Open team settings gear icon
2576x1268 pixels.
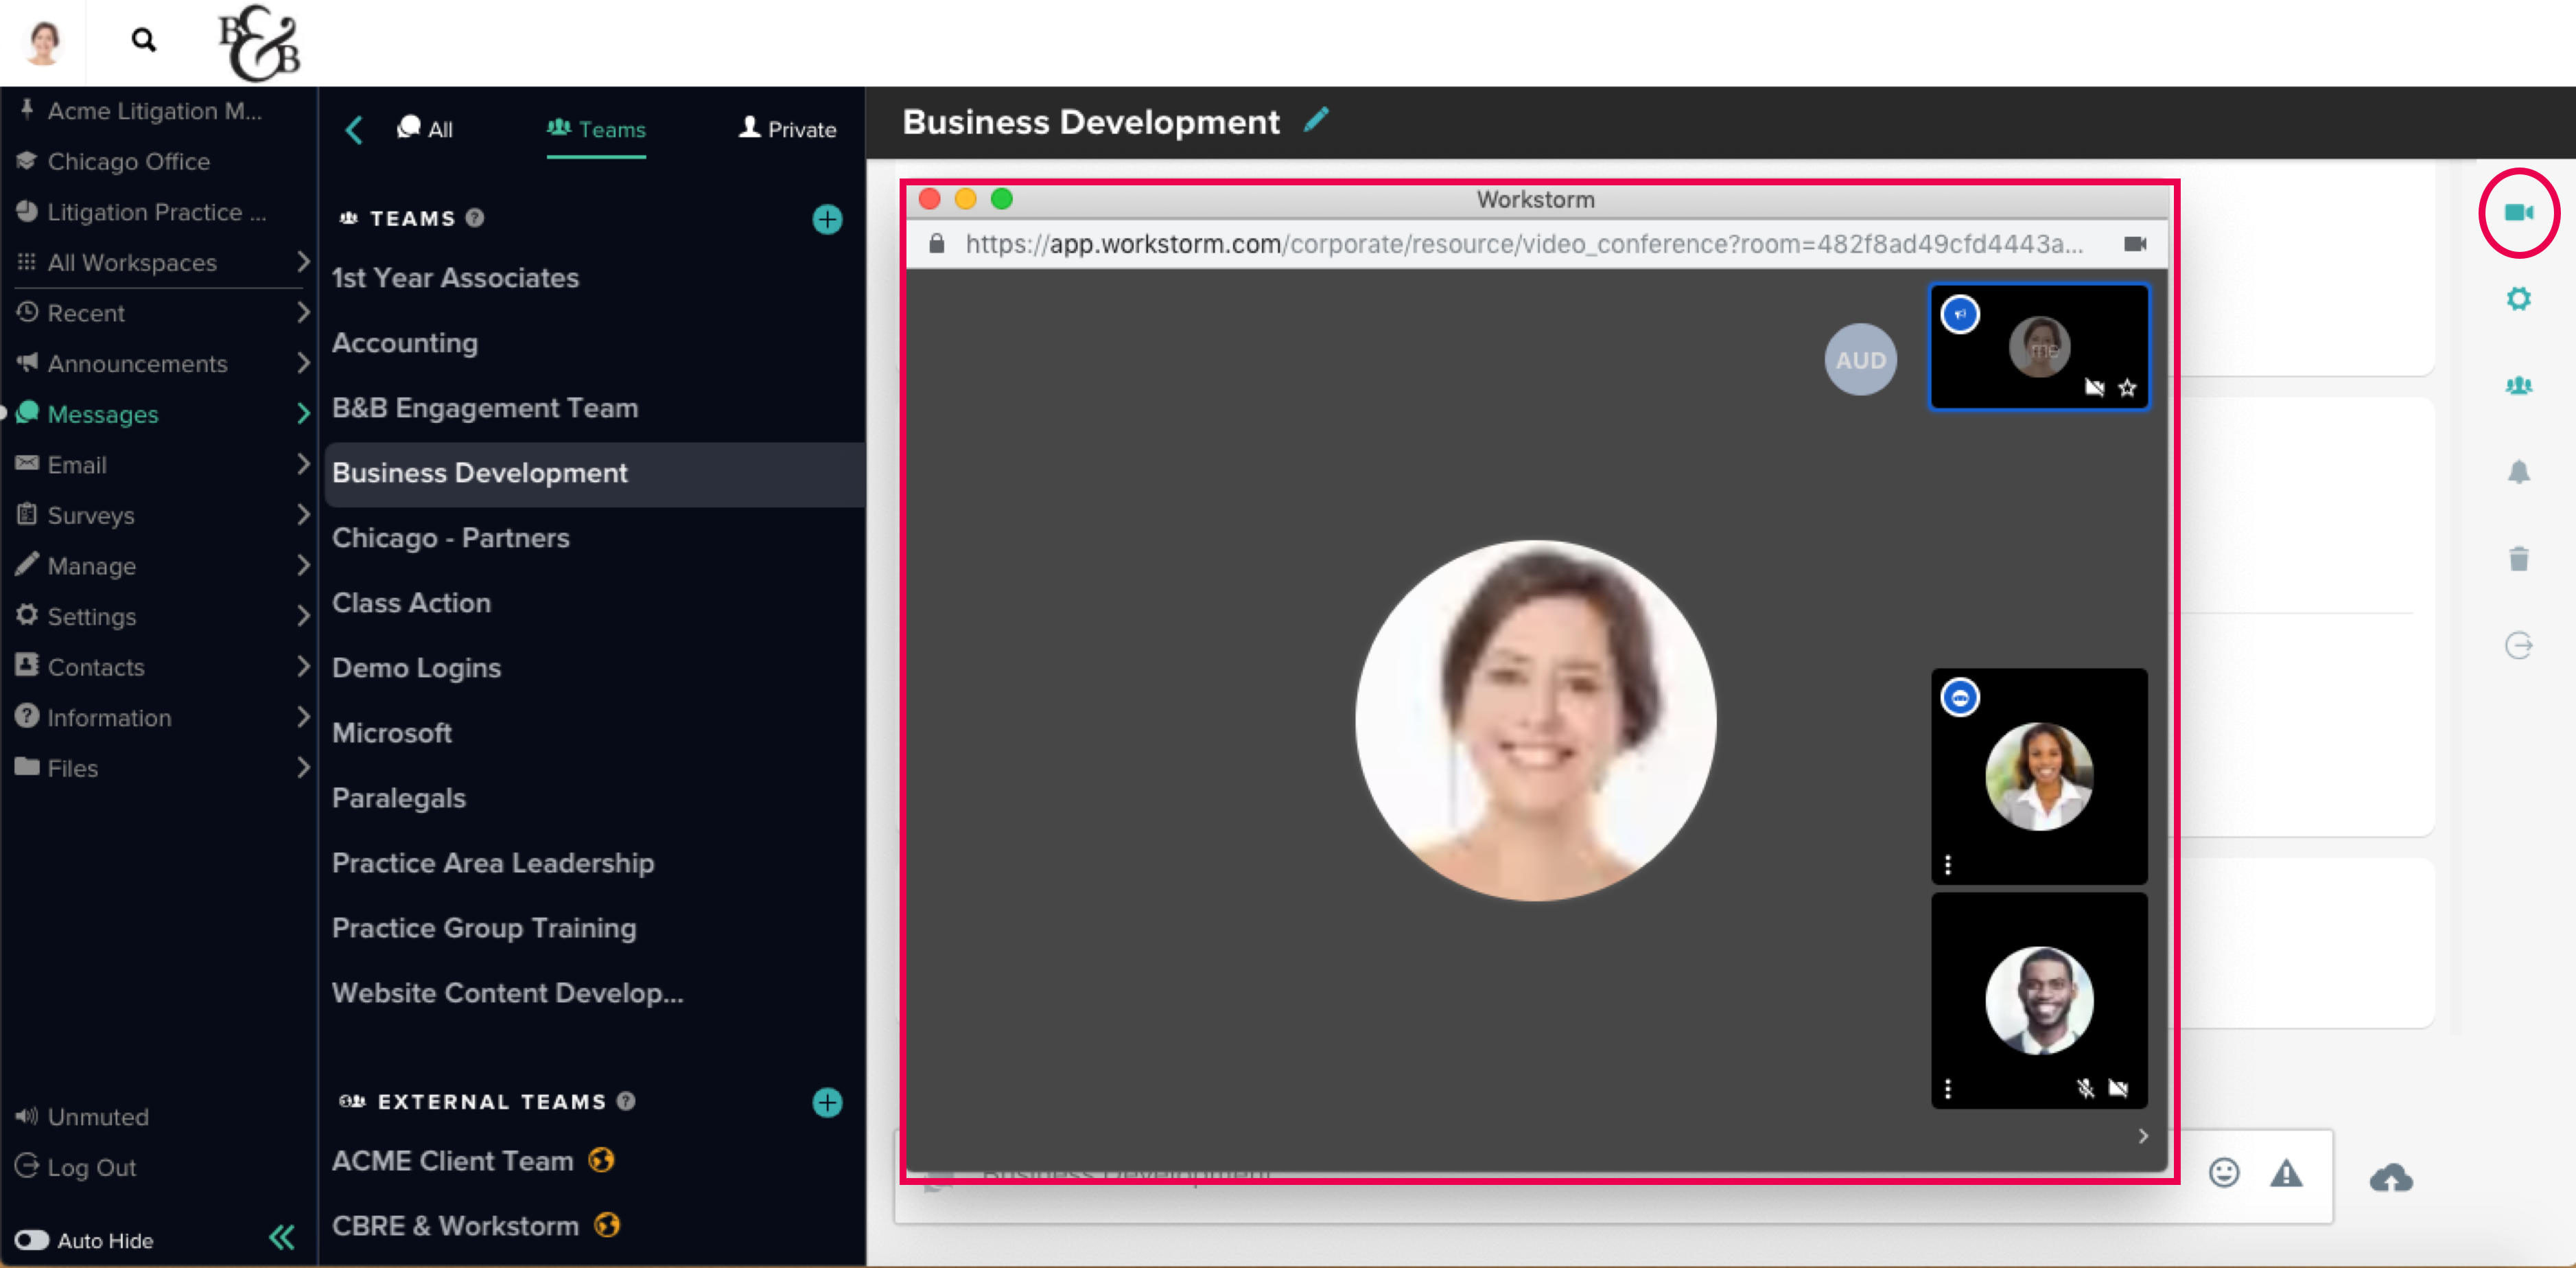(x=2518, y=298)
